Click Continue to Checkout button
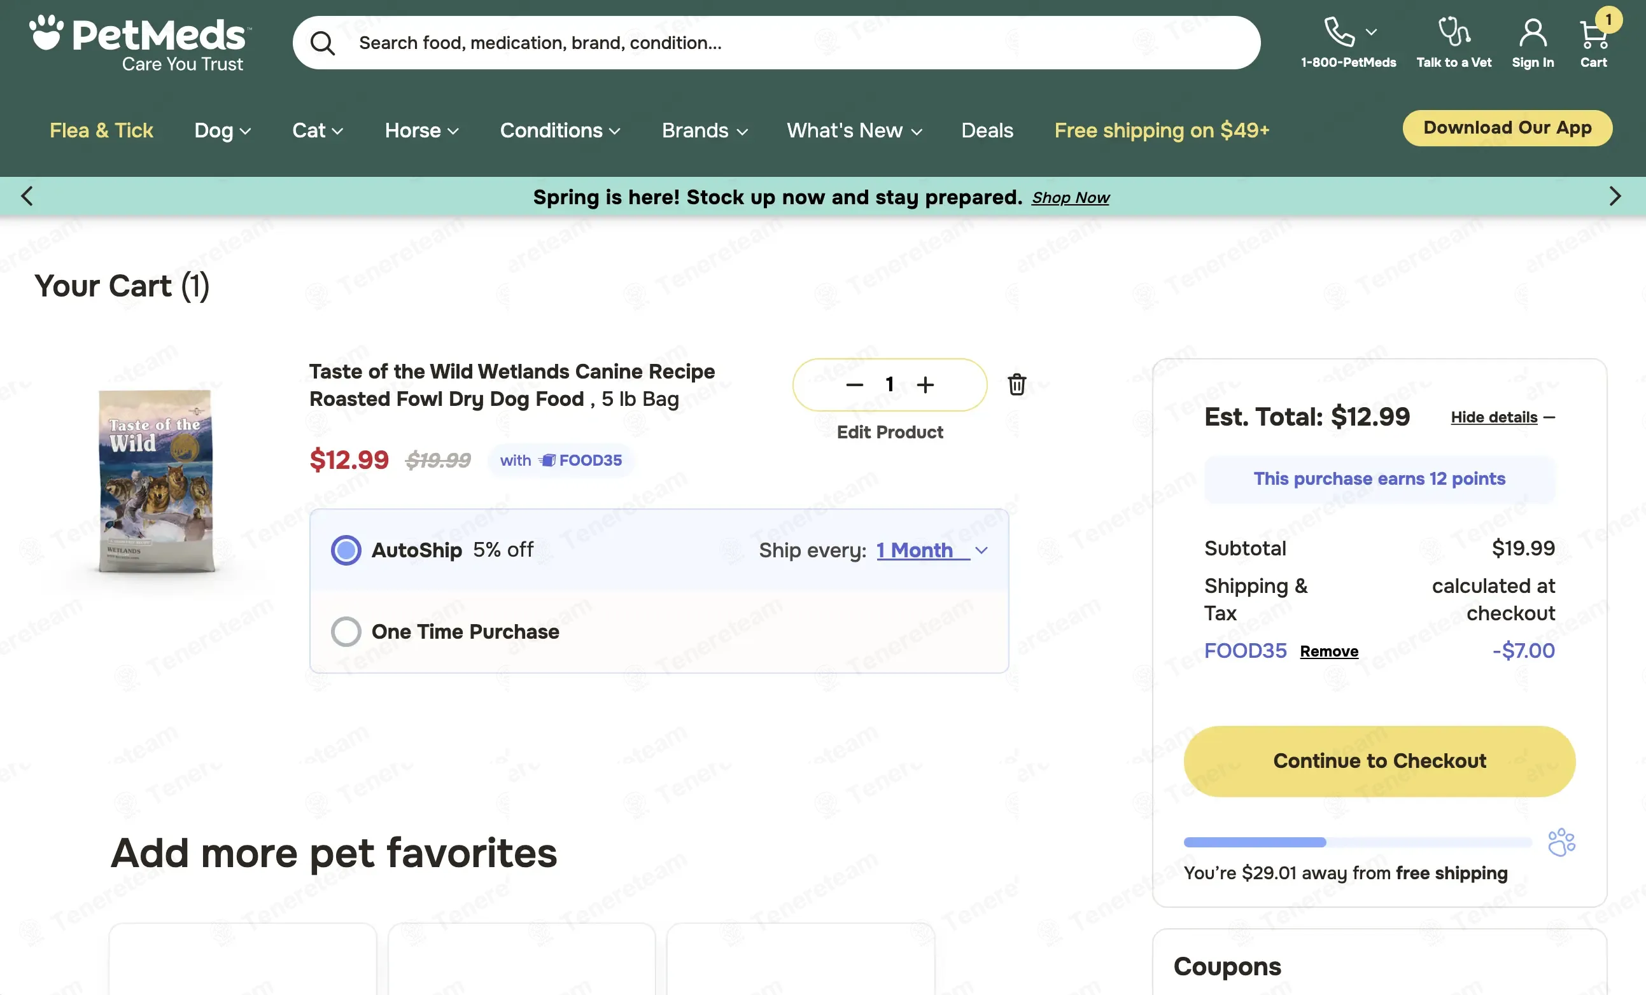 pyautogui.click(x=1379, y=761)
